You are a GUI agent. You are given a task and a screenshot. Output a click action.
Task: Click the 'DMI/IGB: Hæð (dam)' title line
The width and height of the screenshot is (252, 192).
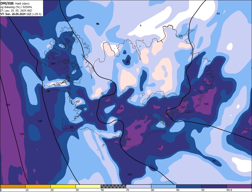[15, 3]
